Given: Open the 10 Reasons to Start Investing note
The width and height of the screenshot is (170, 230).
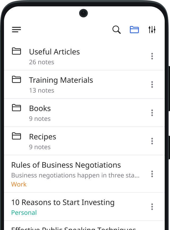Looking at the screenshot, I should tap(63, 203).
